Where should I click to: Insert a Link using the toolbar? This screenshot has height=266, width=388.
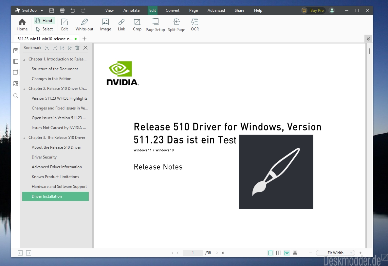[x=121, y=25]
